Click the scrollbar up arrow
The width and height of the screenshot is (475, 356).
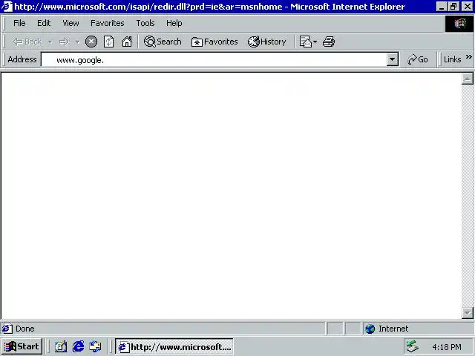[x=467, y=79]
